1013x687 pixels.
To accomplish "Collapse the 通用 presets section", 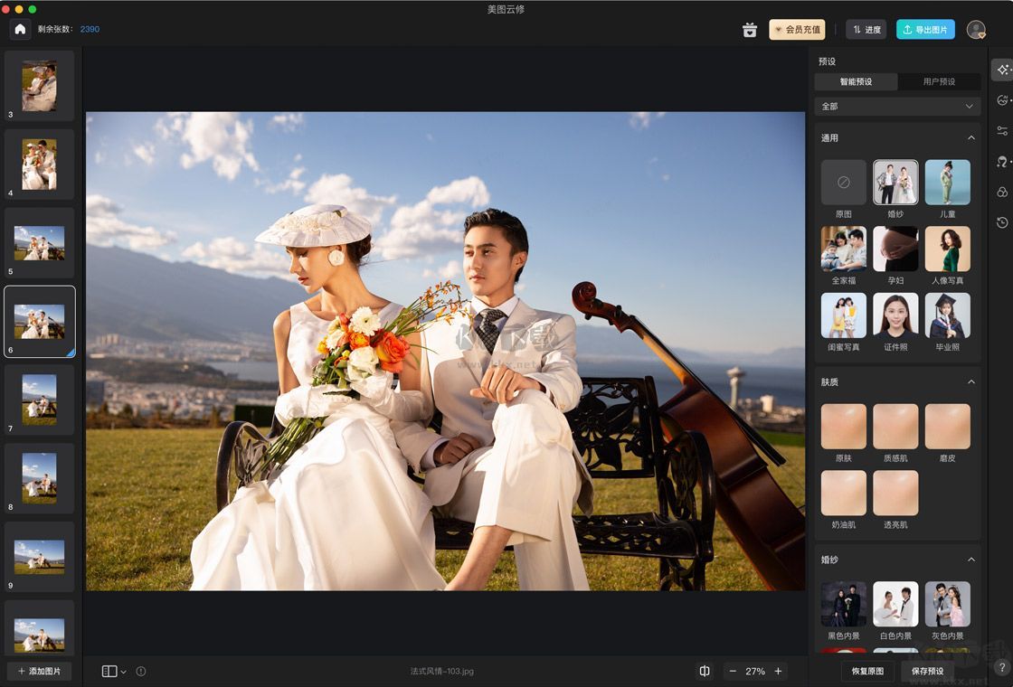I will [970, 138].
